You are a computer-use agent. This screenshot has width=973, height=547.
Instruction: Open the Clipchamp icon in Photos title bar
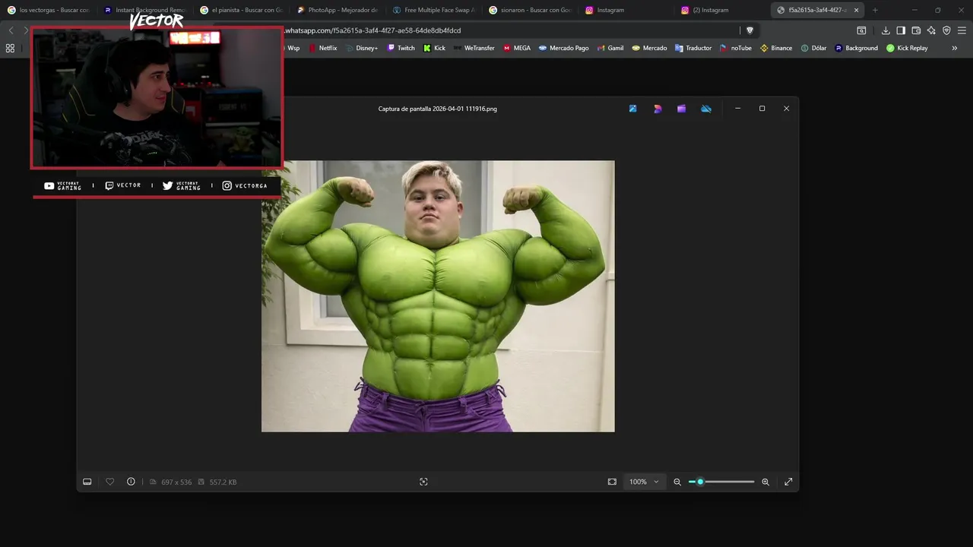coord(682,109)
